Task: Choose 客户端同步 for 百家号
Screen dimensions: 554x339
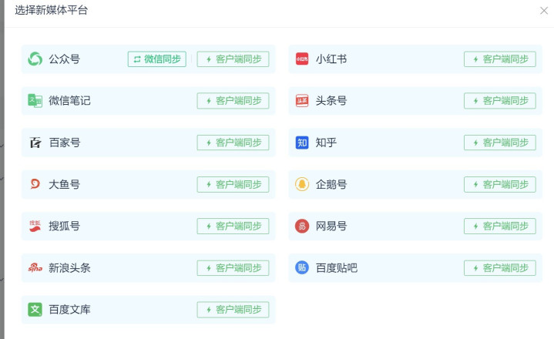Action: click(233, 143)
